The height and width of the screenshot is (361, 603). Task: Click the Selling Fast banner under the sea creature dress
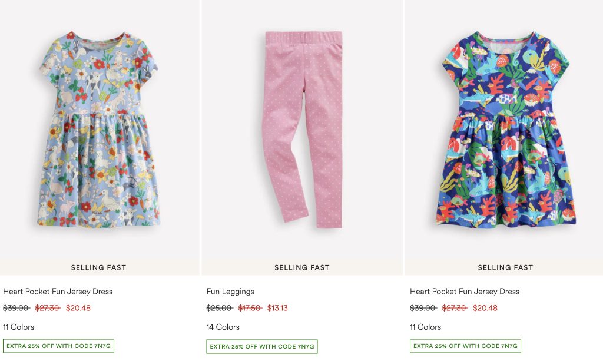[505, 267]
